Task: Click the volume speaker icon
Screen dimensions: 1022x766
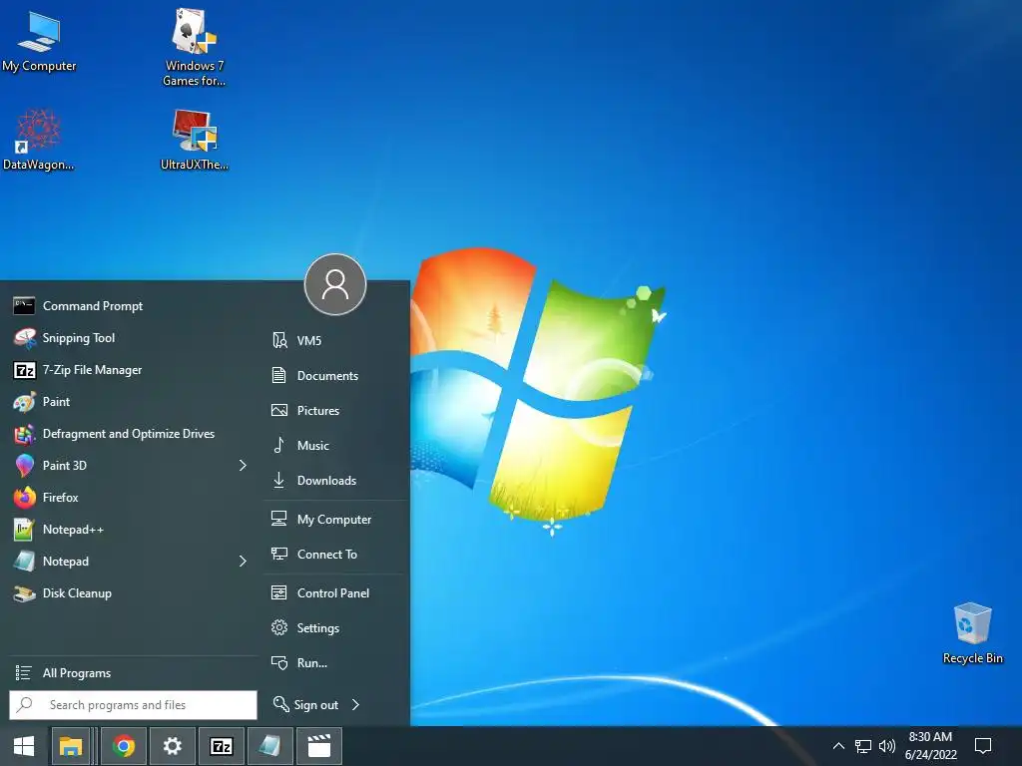Action: [x=886, y=746]
